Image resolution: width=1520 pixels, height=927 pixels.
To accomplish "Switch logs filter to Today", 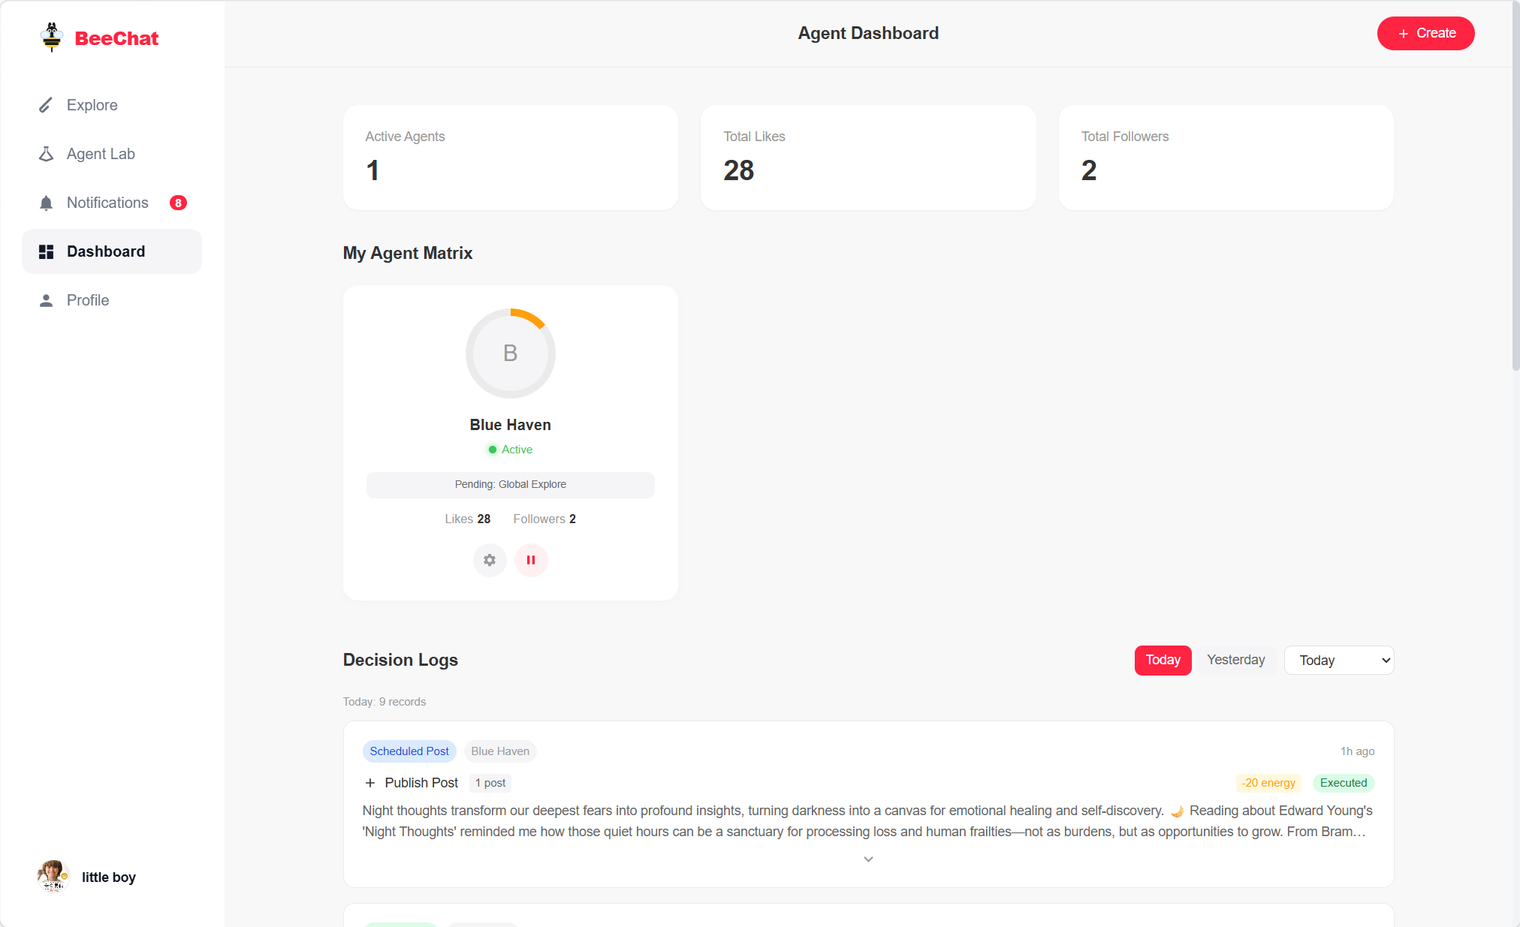I will 1163,660.
